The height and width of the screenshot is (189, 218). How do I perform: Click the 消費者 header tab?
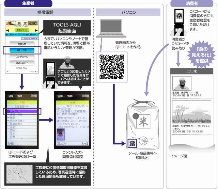(192, 3)
